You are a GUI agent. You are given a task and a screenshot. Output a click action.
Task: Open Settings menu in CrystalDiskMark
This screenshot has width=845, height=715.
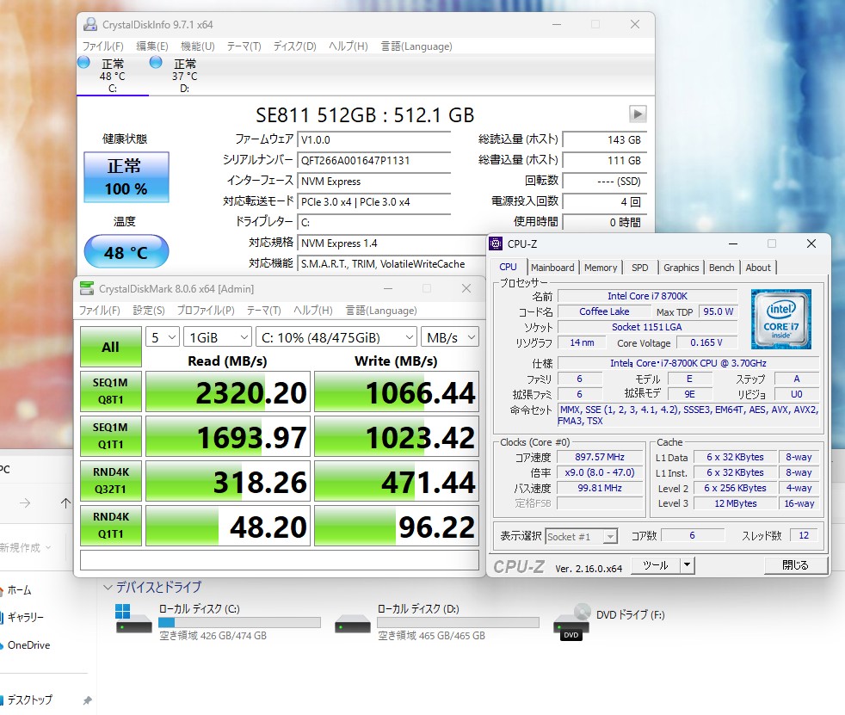[x=148, y=311]
